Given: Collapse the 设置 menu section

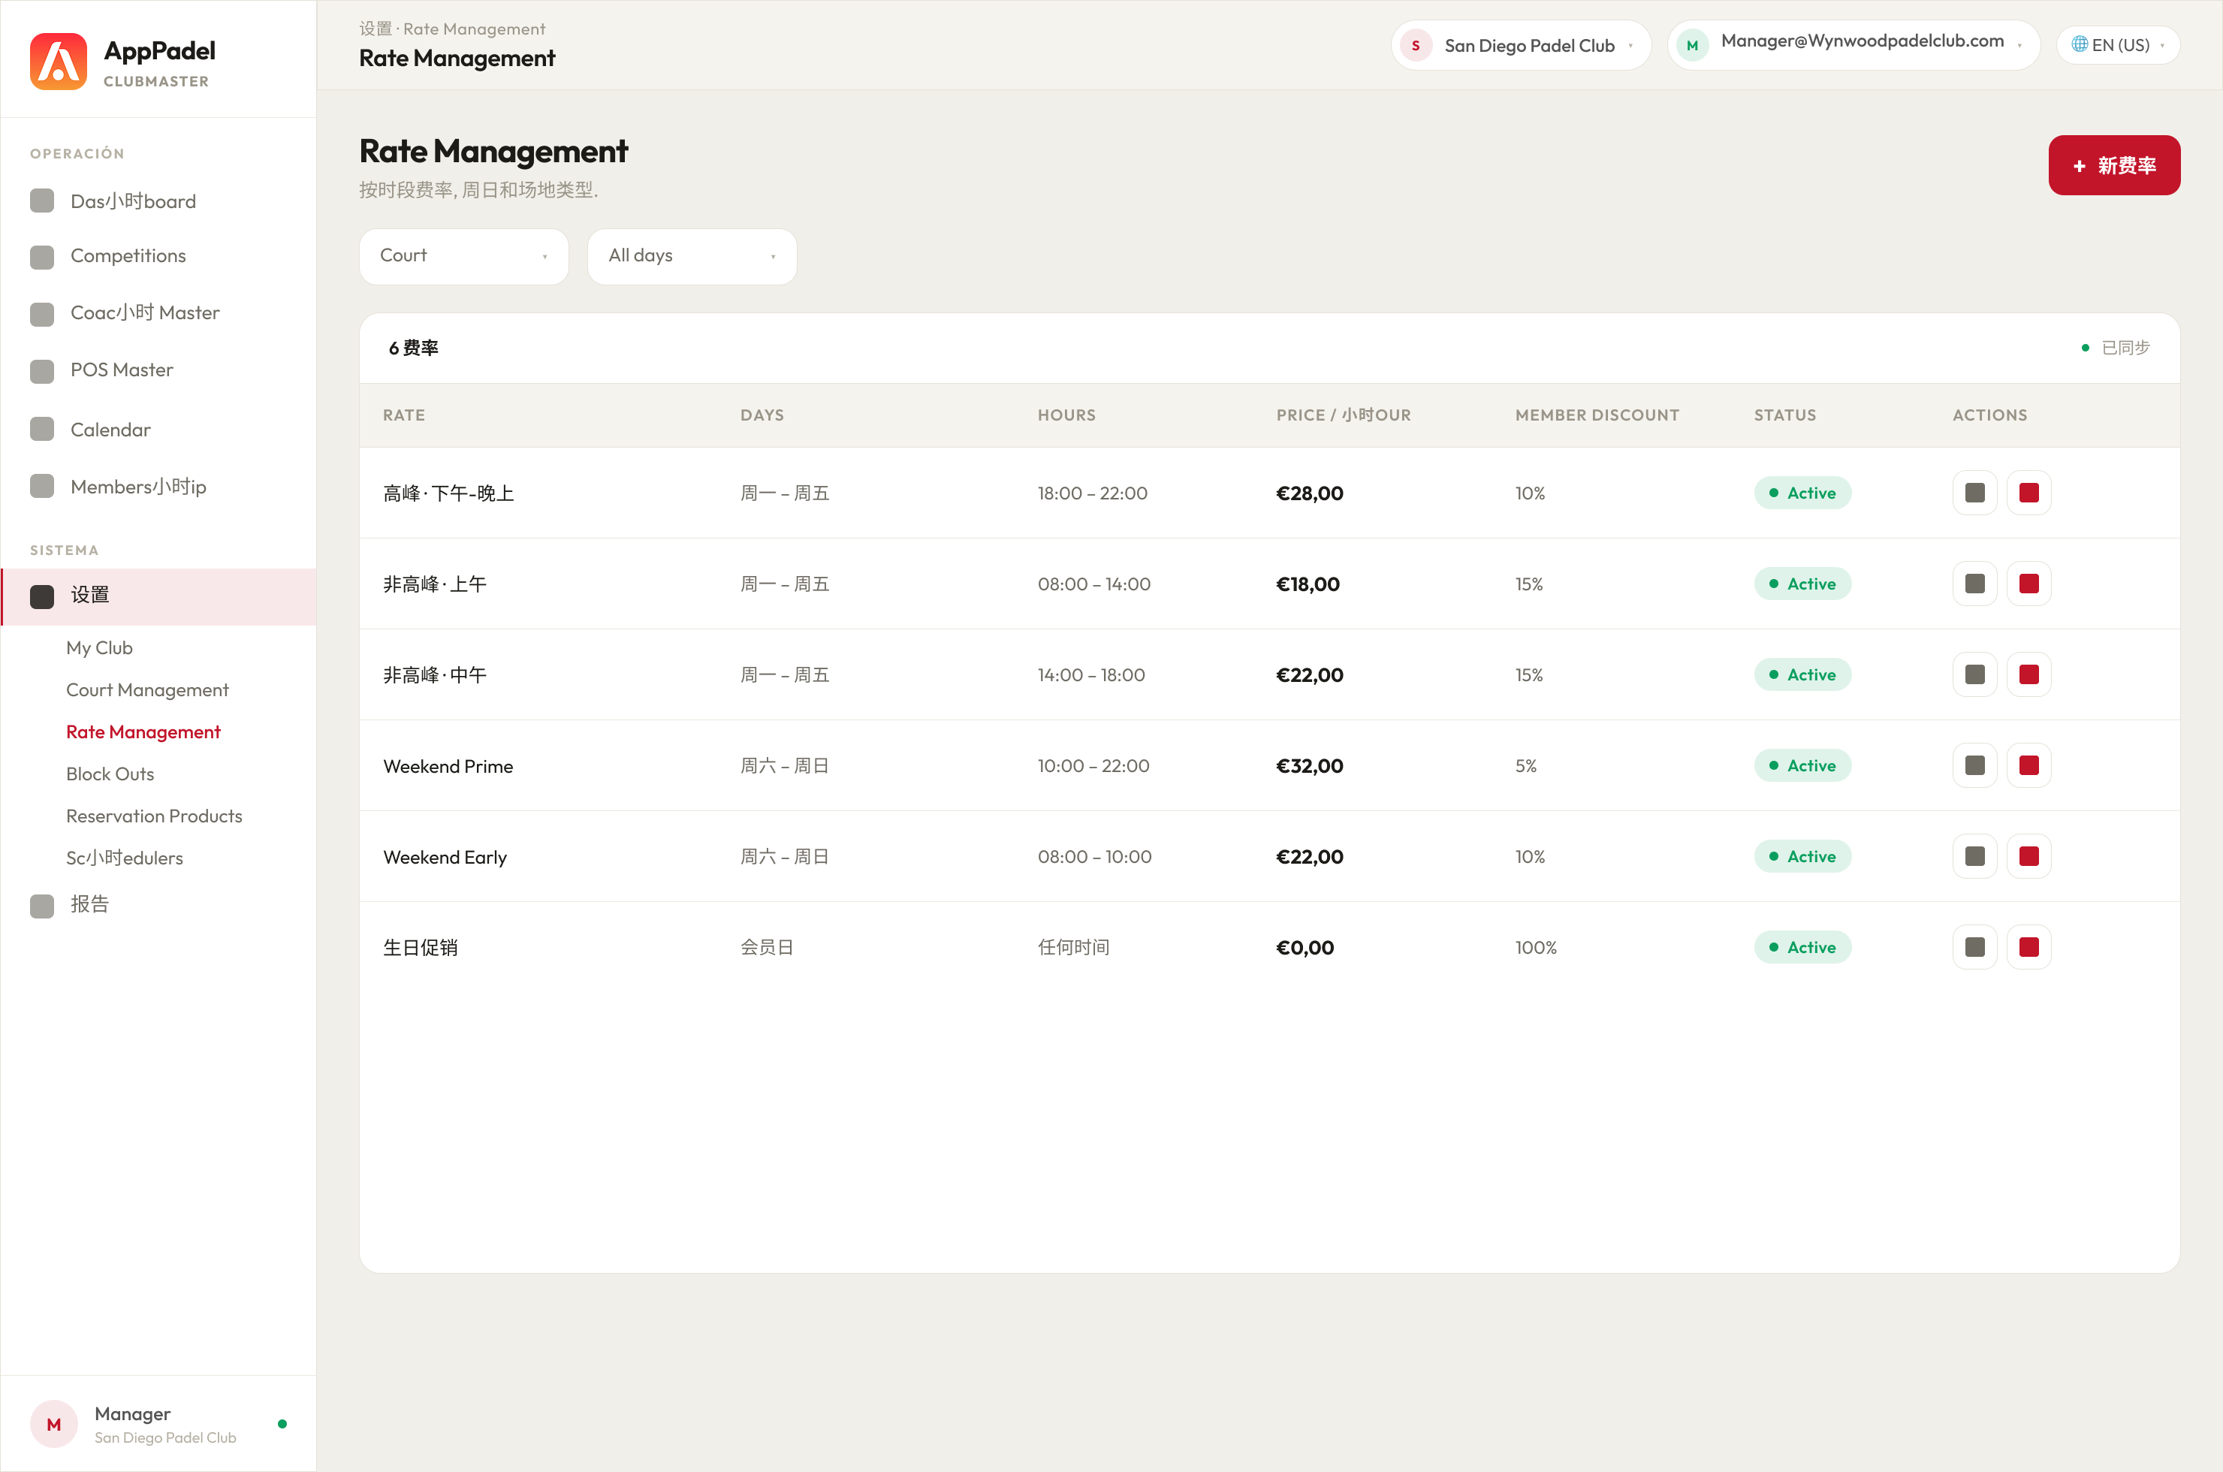Looking at the screenshot, I should tap(158, 596).
